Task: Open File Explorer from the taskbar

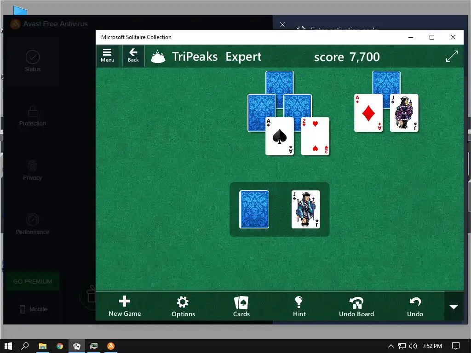Action: pos(43,346)
